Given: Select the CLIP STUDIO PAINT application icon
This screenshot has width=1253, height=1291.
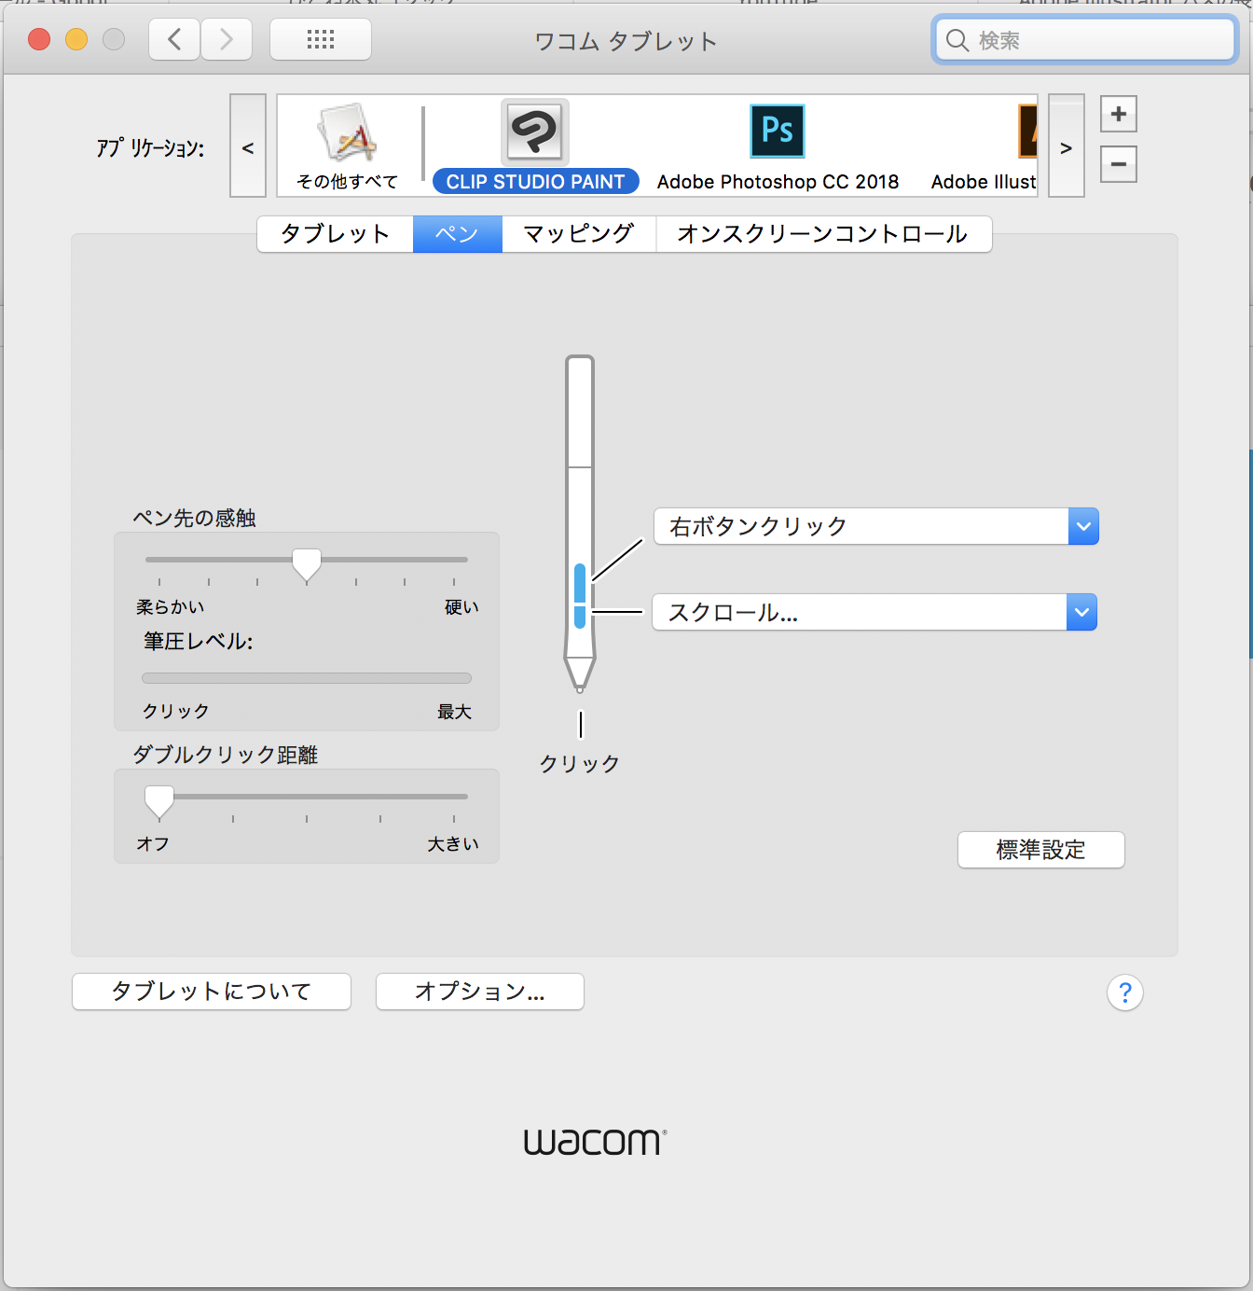Looking at the screenshot, I should [x=535, y=132].
